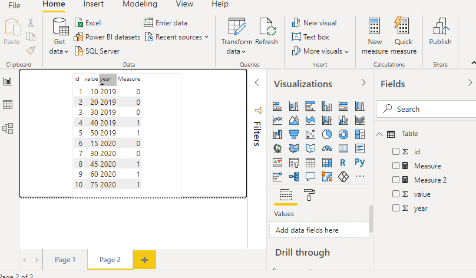Get more visuals via ellipsis
Viewport: 476px width, 278px height.
360,176
